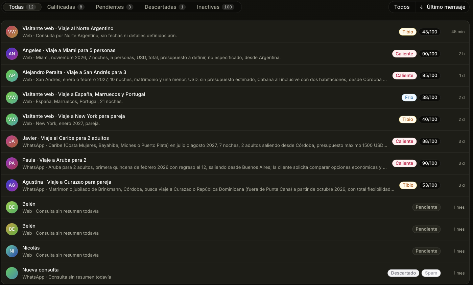473x285 pixels.
Task: Open the Nueva consulta entry
Action: pos(235,273)
